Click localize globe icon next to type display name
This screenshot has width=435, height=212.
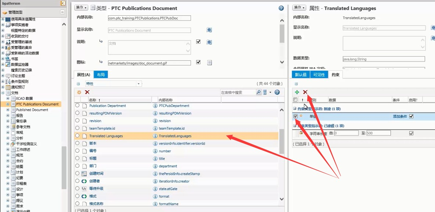click(209, 30)
